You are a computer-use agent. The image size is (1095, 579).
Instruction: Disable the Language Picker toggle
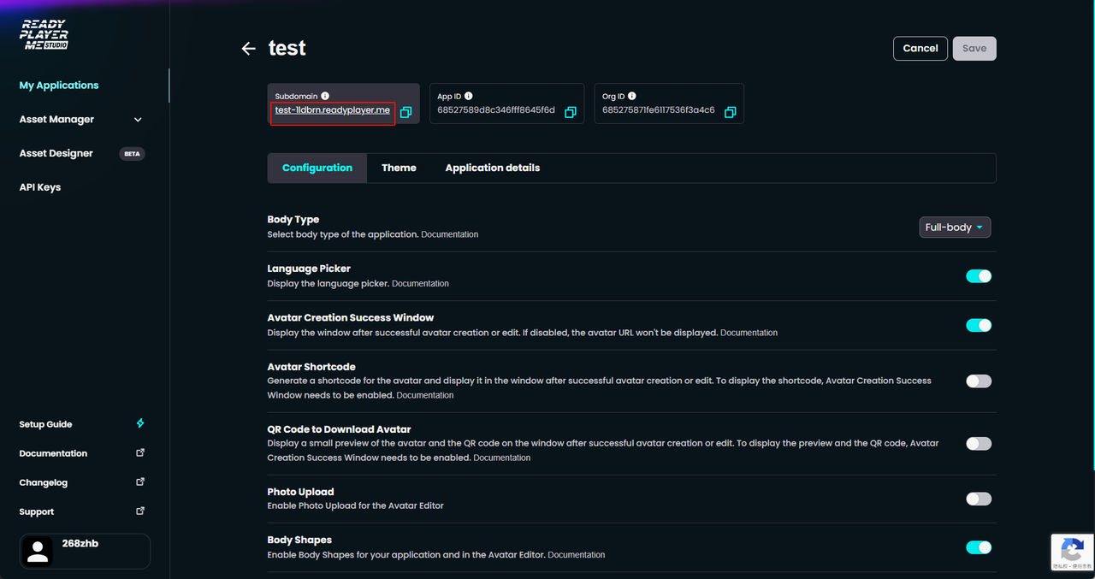pos(978,276)
